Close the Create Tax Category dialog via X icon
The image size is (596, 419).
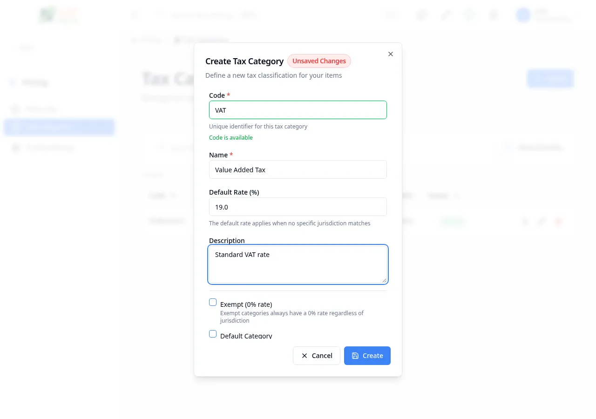coord(390,54)
